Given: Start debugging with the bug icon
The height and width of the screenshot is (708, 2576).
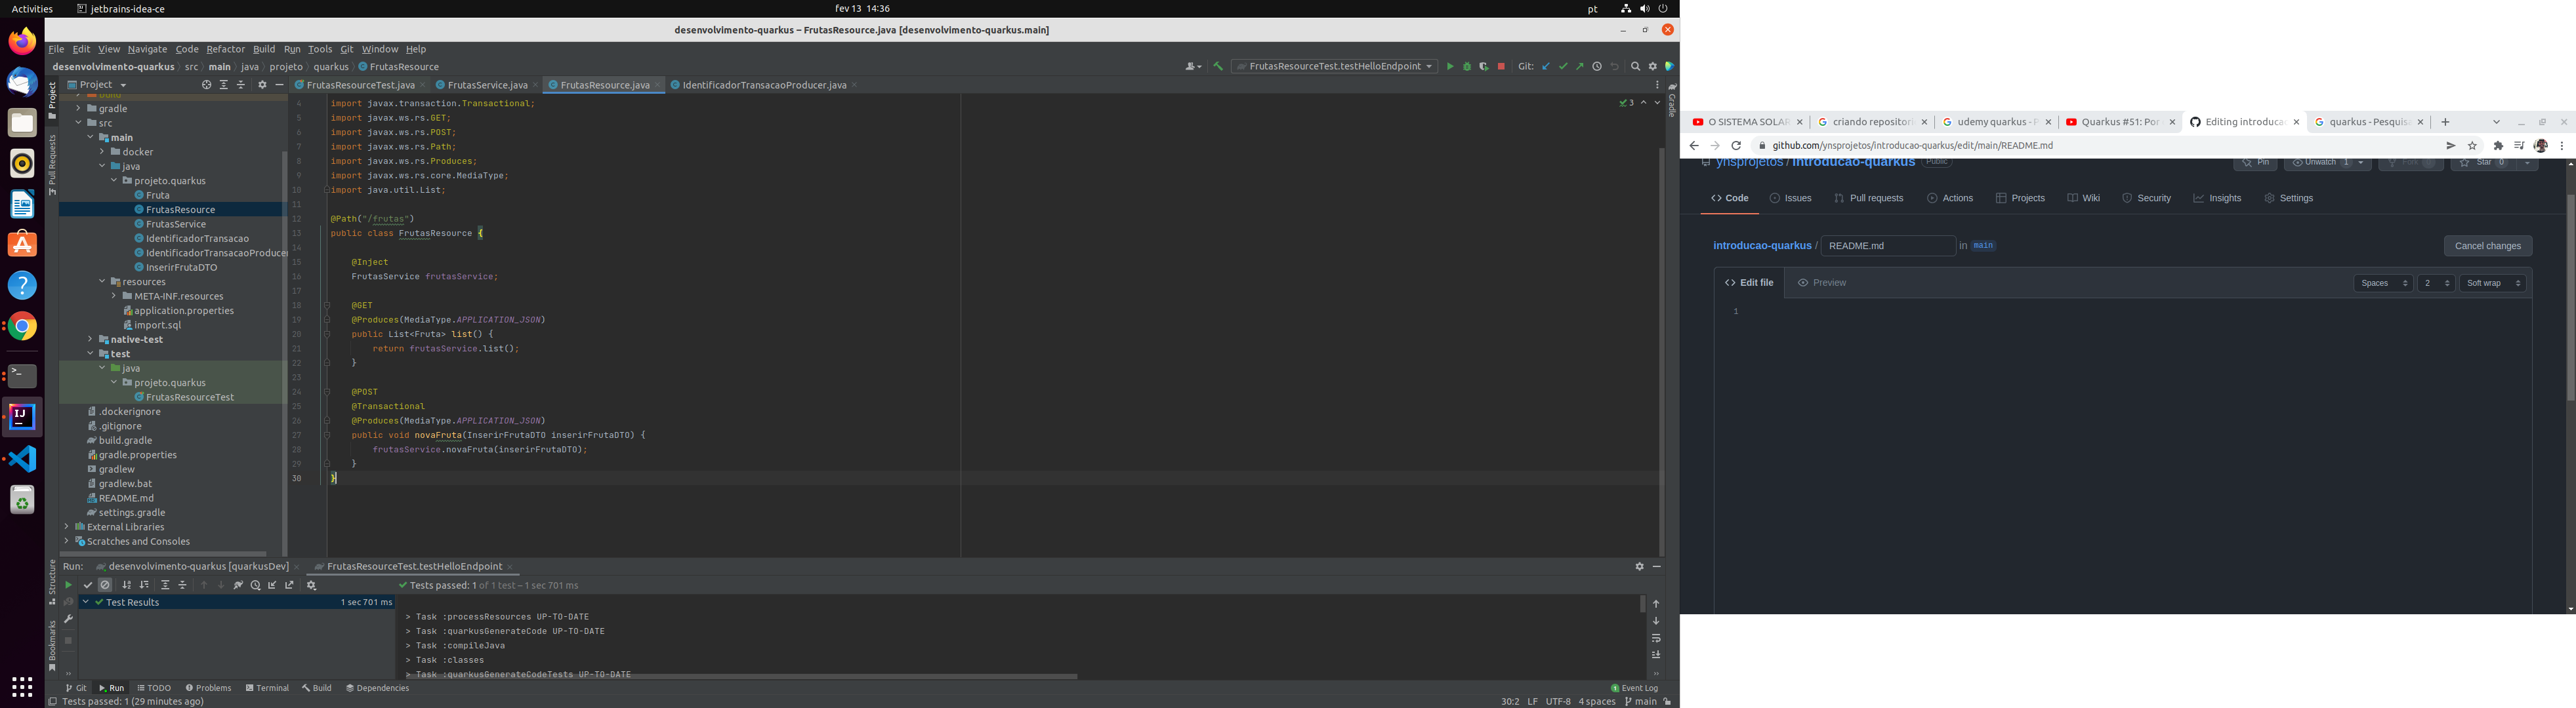Looking at the screenshot, I should [1468, 67].
